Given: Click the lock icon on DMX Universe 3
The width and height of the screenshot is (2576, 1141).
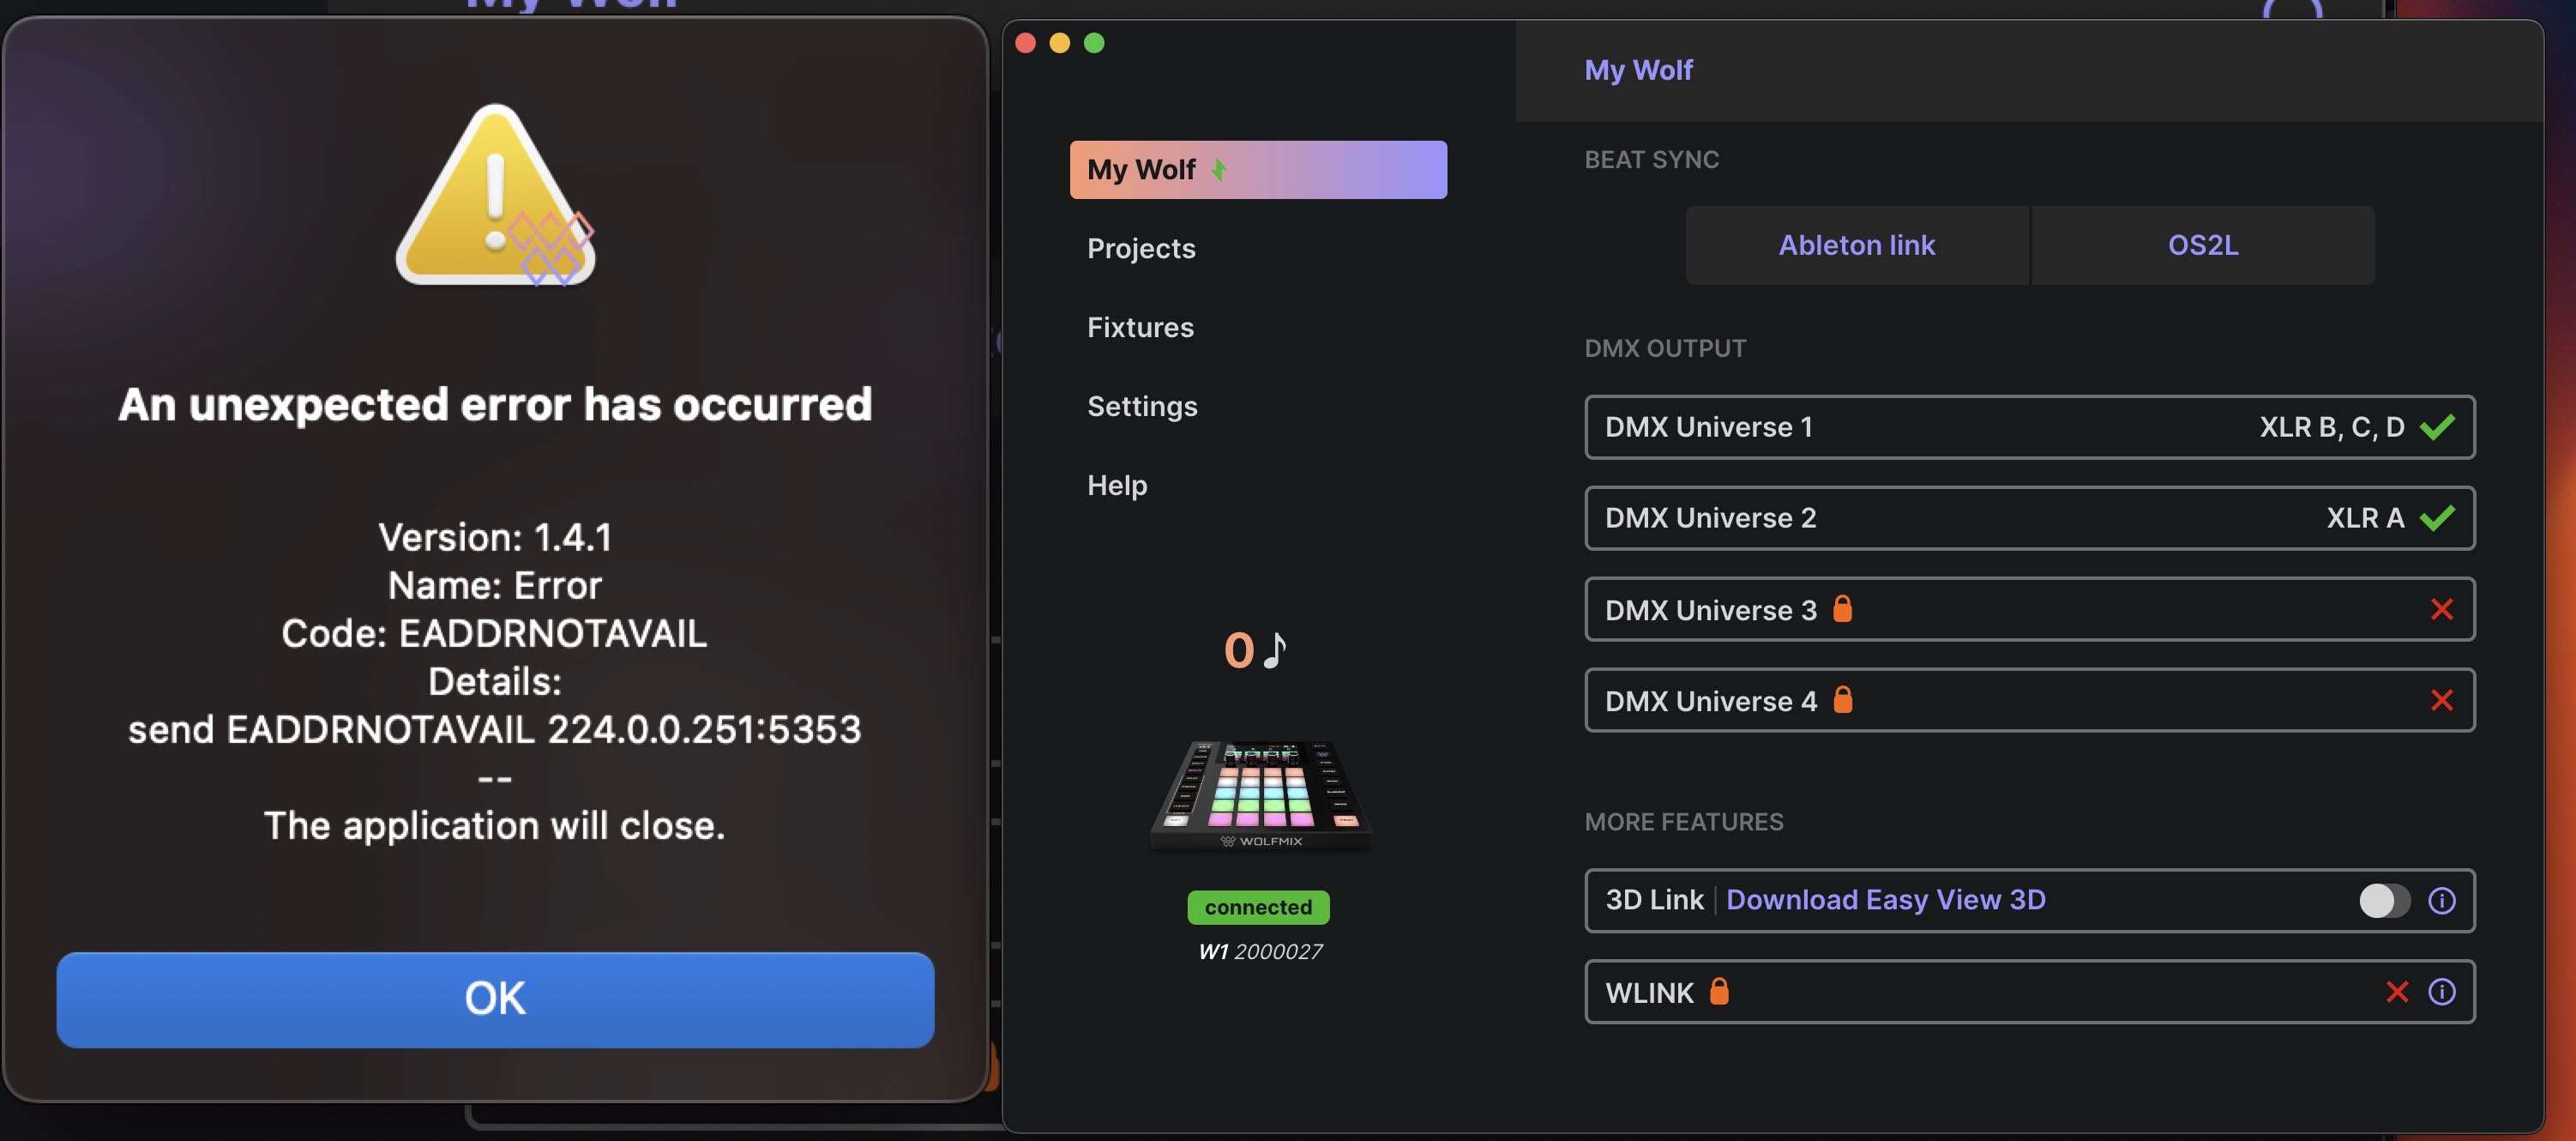Looking at the screenshot, I should tap(1841, 608).
